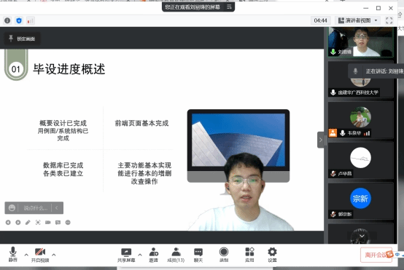Image resolution: width=404 pixels, height=270 pixels.
Task: Click the meeting info icon
Action: (7, 20)
